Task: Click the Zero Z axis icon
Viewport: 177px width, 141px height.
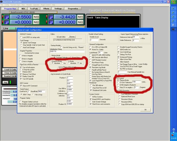Action: pyautogui.click(x=7, y=23)
